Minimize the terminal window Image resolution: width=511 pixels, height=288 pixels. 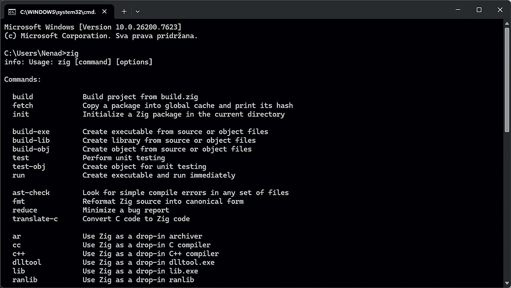458,10
